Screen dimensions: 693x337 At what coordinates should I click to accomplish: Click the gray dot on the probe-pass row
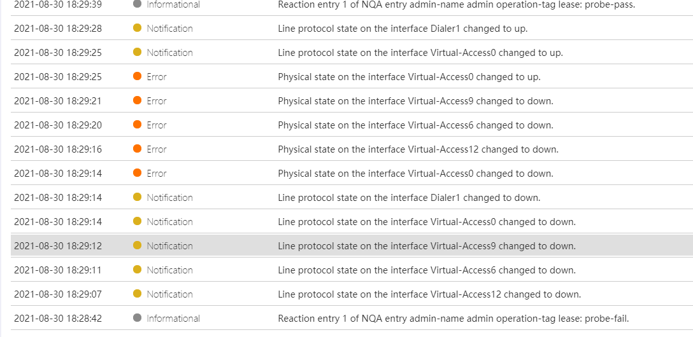[137, 4]
